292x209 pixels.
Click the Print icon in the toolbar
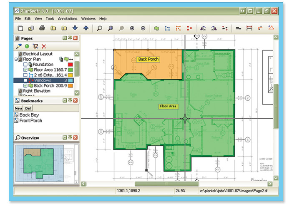tap(42, 28)
